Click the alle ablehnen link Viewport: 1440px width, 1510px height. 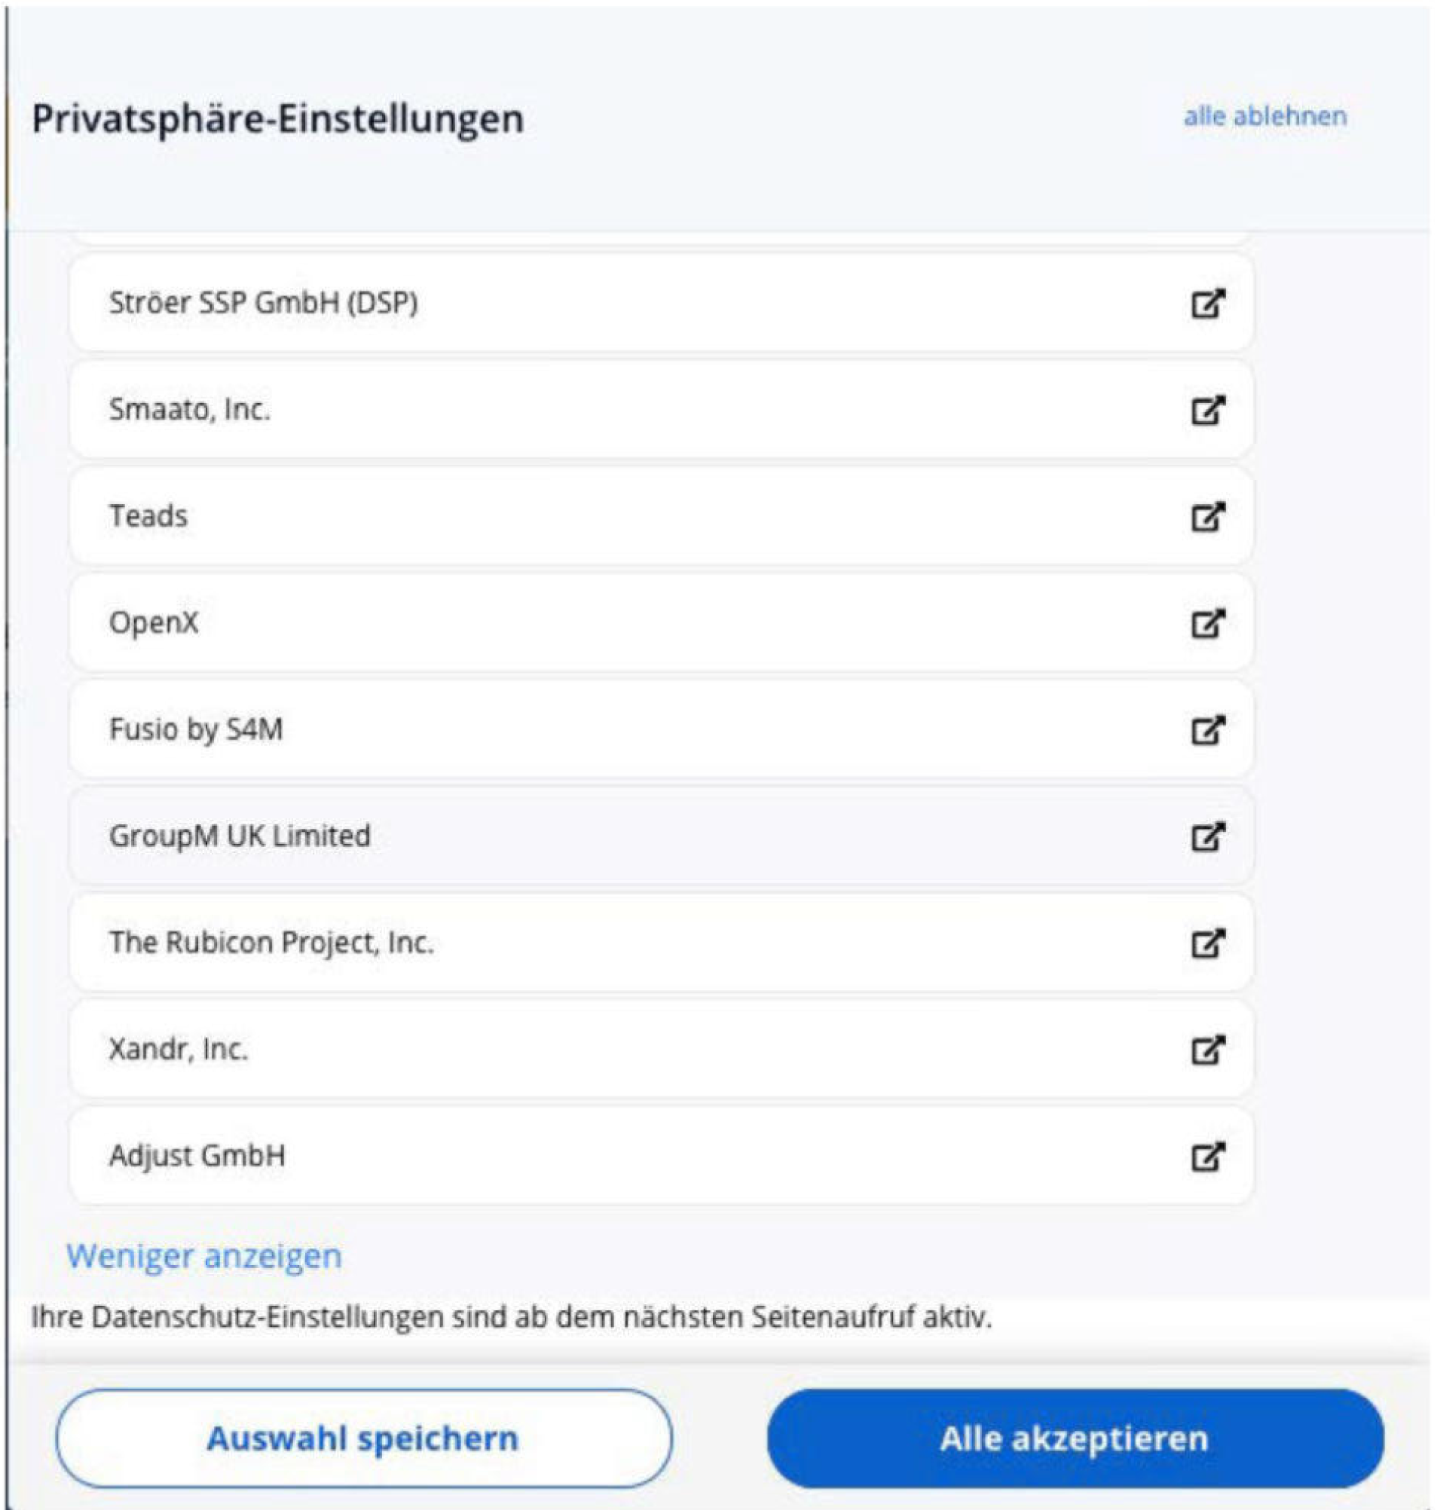pos(1265,117)
